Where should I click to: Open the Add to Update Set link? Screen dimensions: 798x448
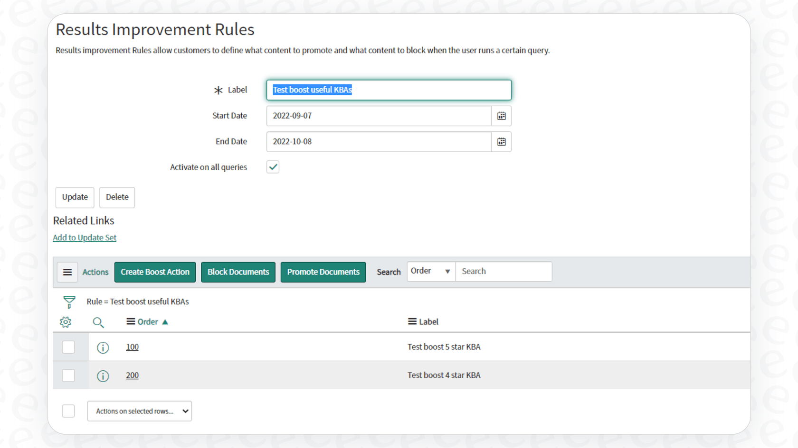click(x=85, y=237)
